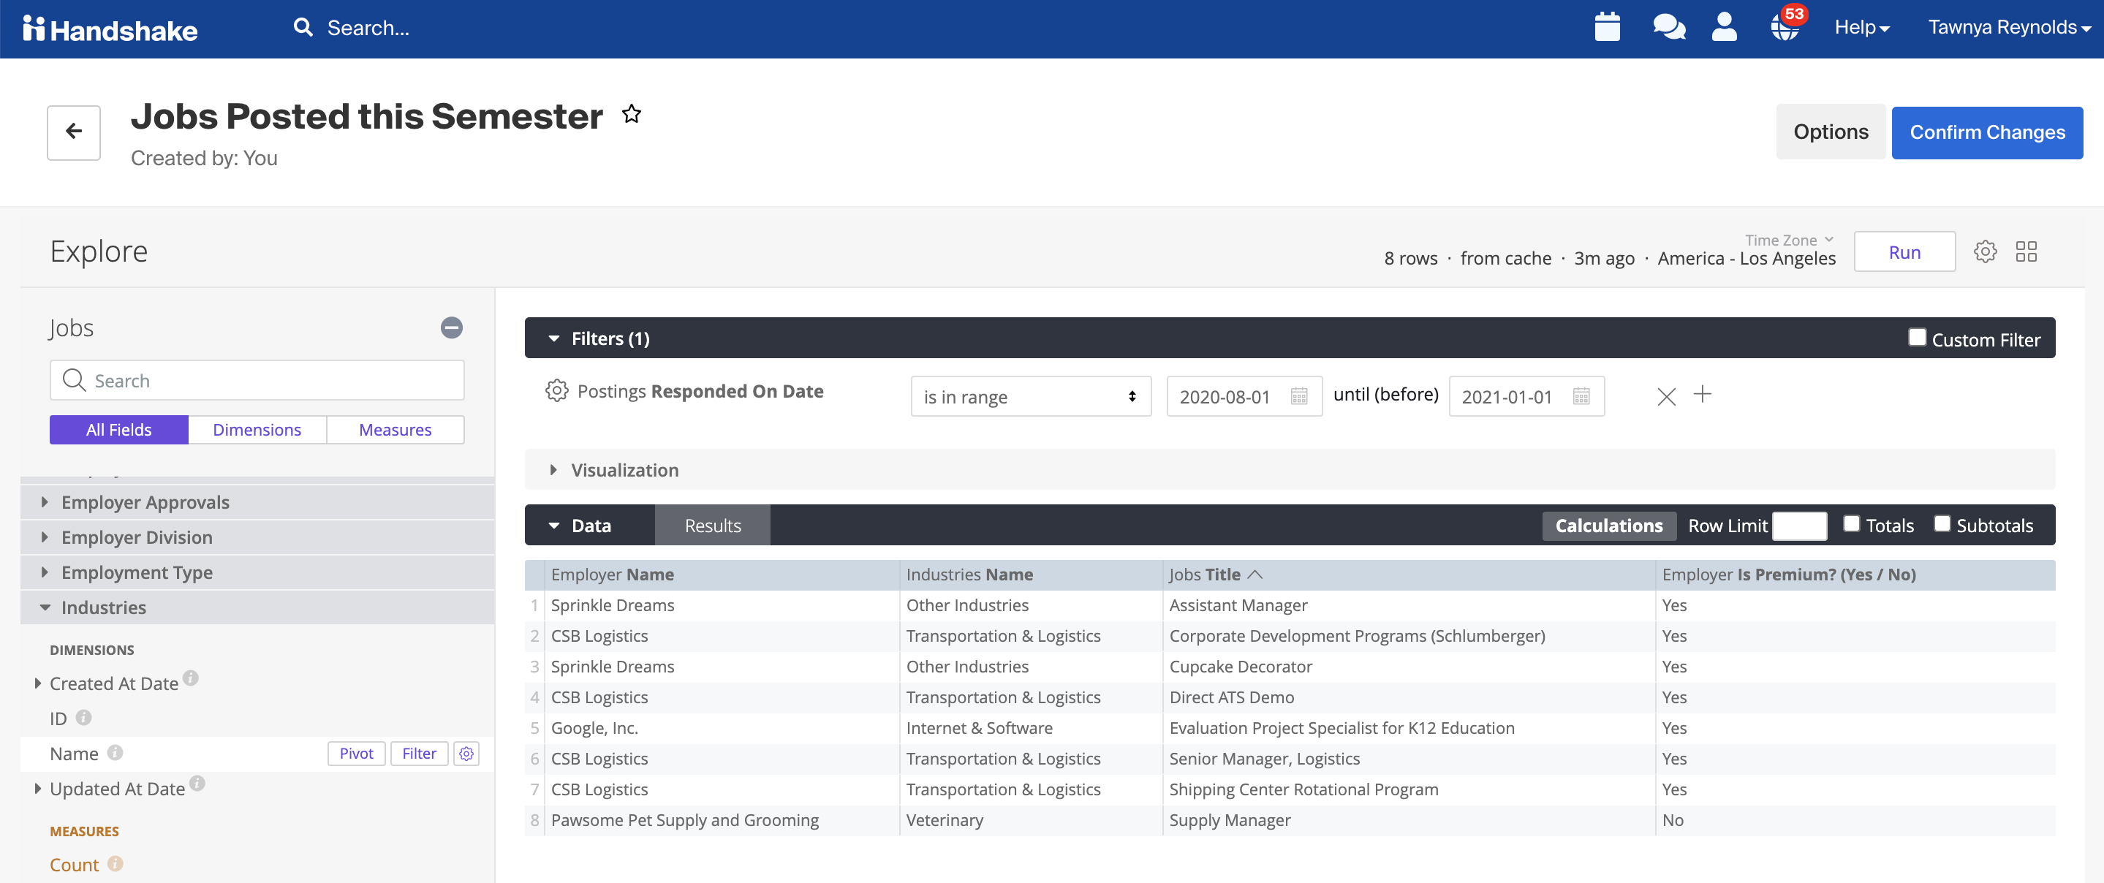Viewport: 2104px width, 883px height.
Task: Open Explore settings gear icon
Action: pyautogui.click(x=1985, y=251)
